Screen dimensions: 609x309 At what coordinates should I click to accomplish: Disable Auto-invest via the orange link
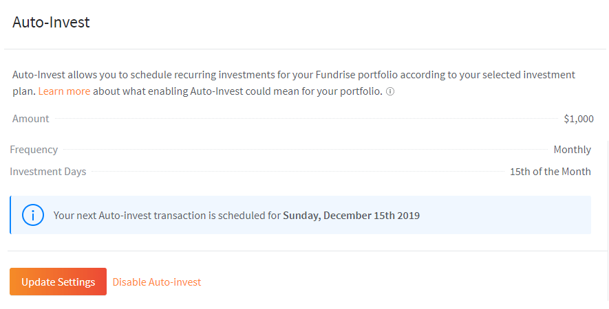pos(157,282)
